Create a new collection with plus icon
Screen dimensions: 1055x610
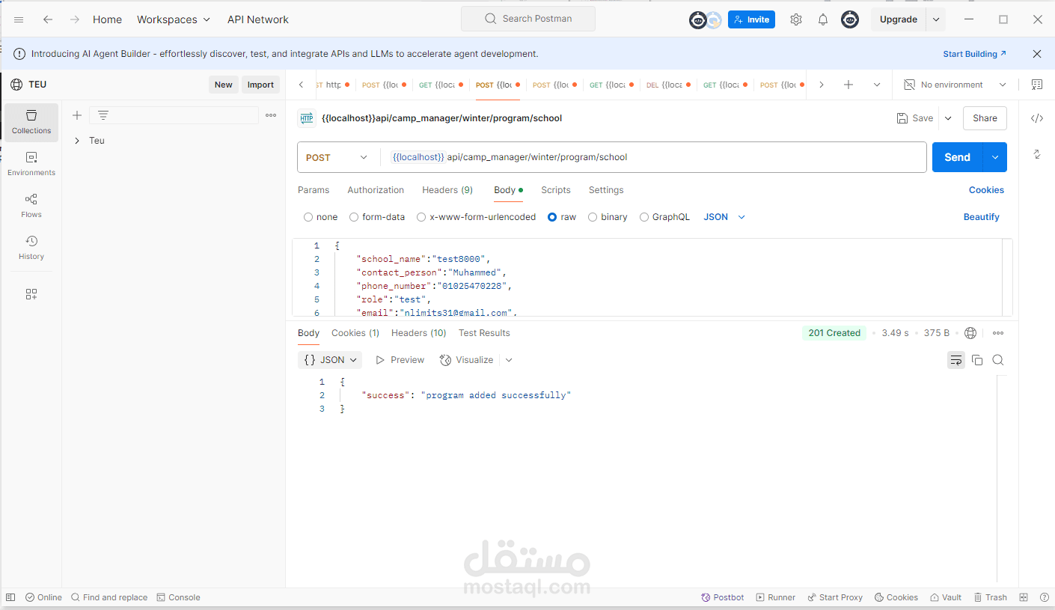pyautogui.click(x=76, y=115)
